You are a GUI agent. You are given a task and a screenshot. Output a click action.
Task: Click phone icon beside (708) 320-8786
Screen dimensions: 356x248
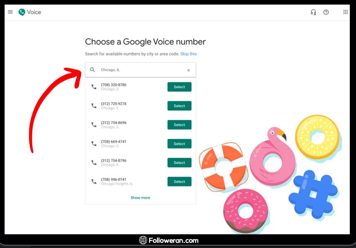pyautogui.click(x=94, y=87)
